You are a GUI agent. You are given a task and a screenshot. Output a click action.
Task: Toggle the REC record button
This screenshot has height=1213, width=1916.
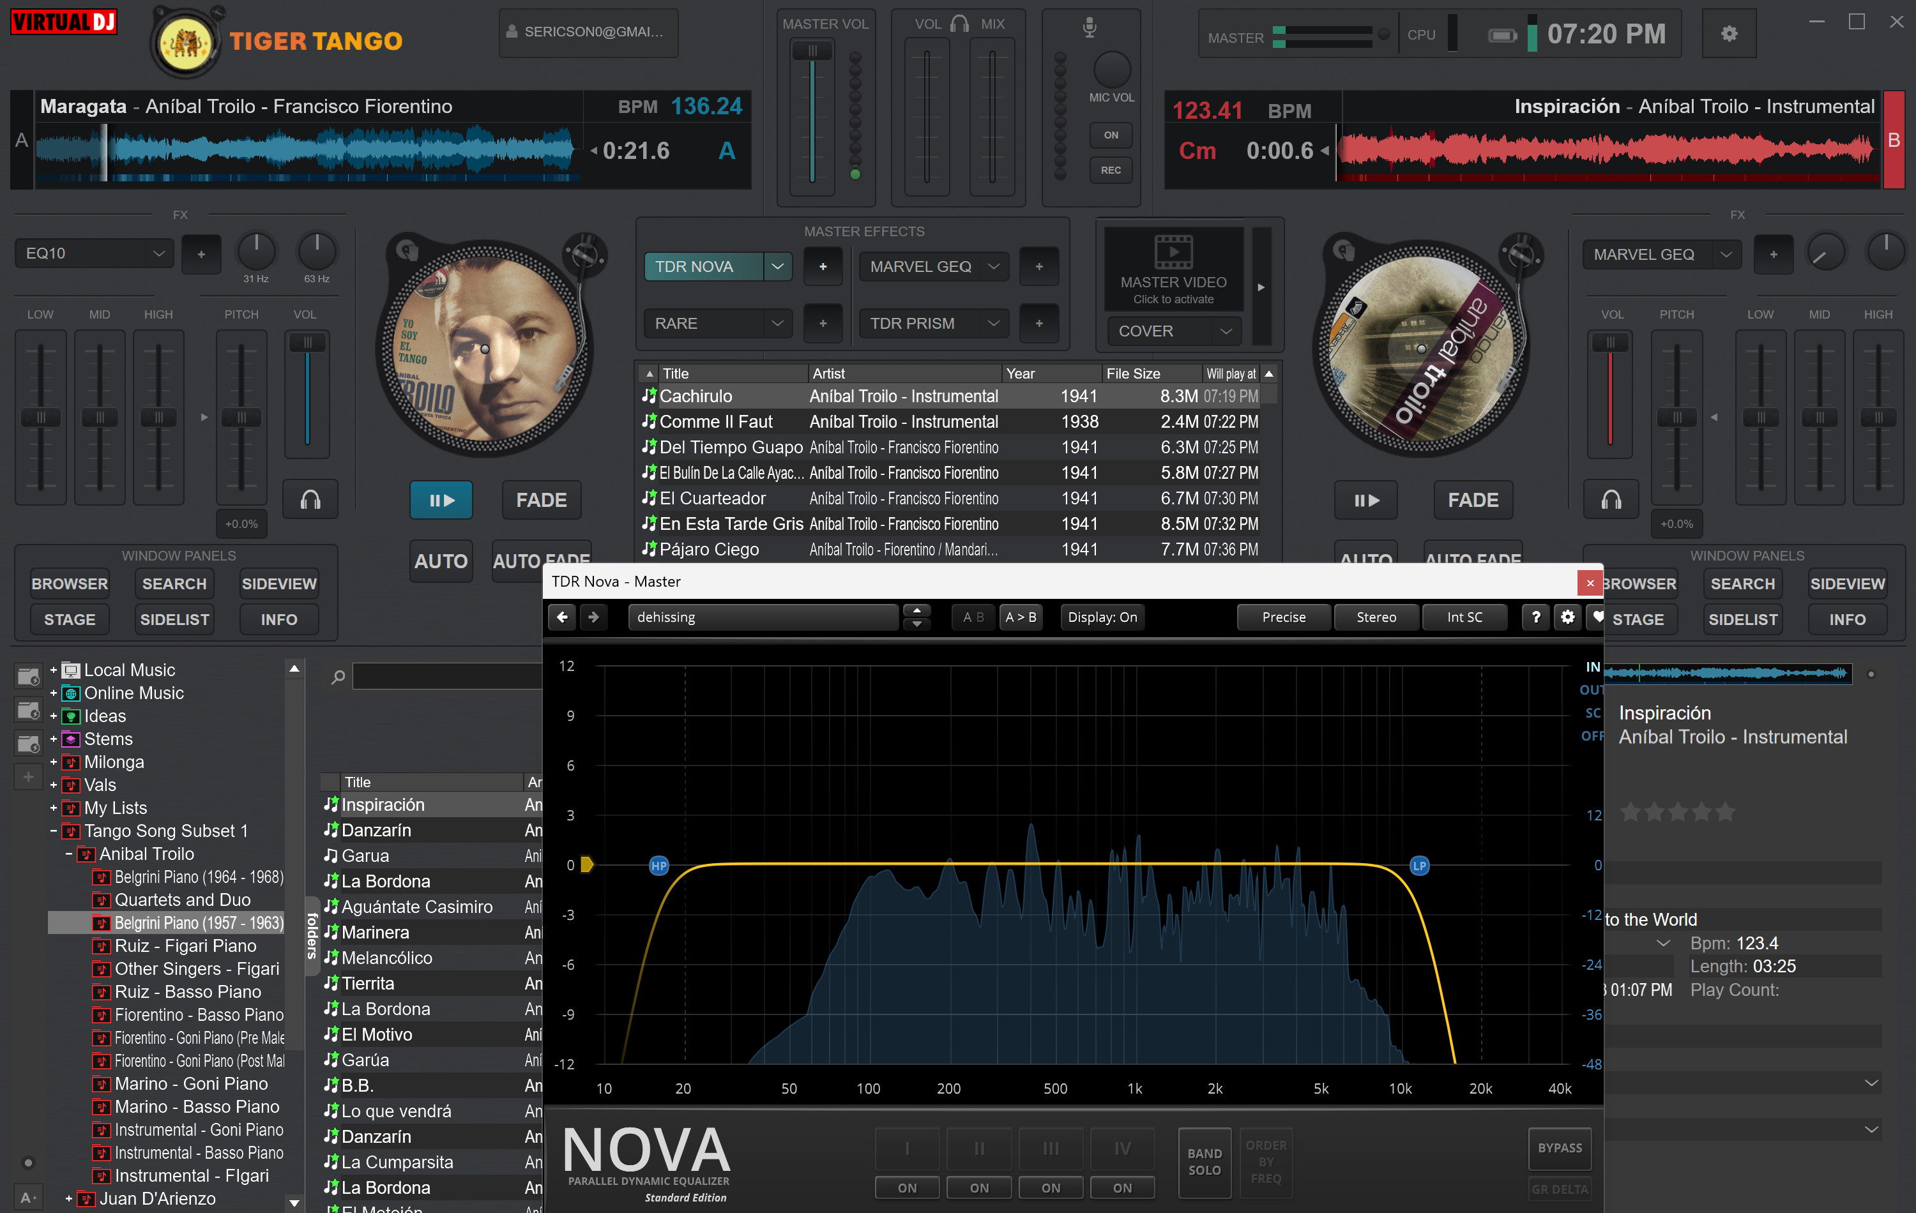[1111, 170]
